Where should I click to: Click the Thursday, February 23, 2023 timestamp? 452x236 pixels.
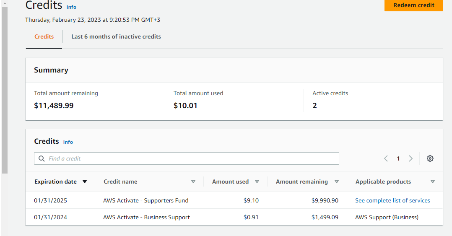tap(93, 20)
